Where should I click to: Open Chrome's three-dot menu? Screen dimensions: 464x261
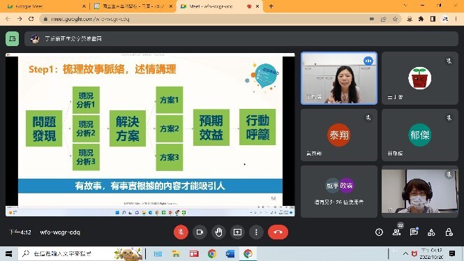(x=456, y=19)
